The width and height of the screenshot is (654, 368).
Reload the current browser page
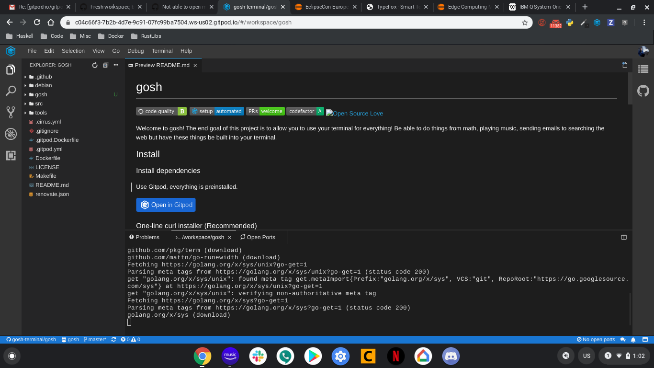coord(37,23)
